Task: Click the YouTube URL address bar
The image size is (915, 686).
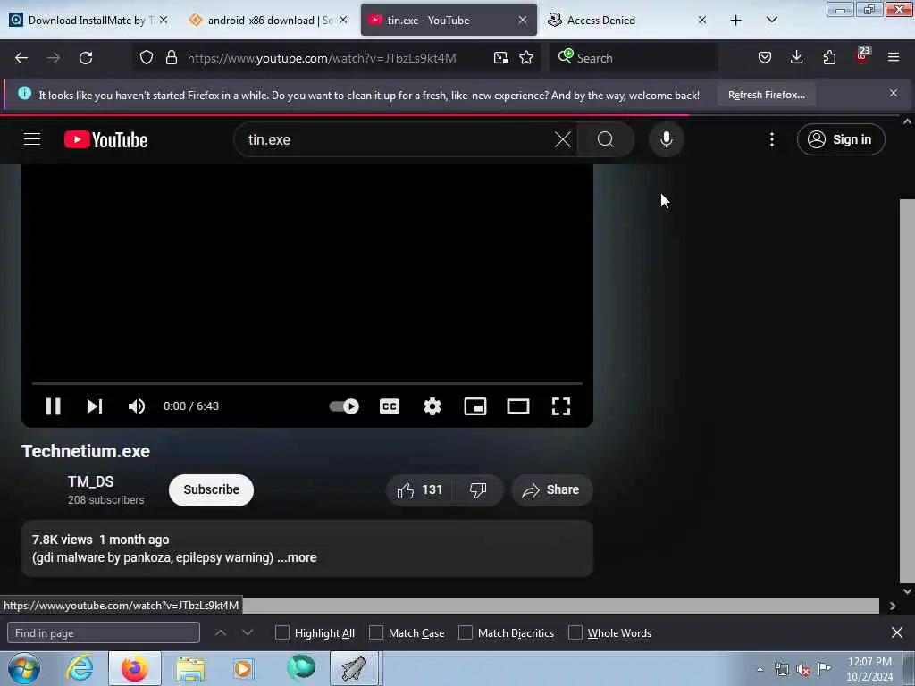Action: (x=322, y=58)
